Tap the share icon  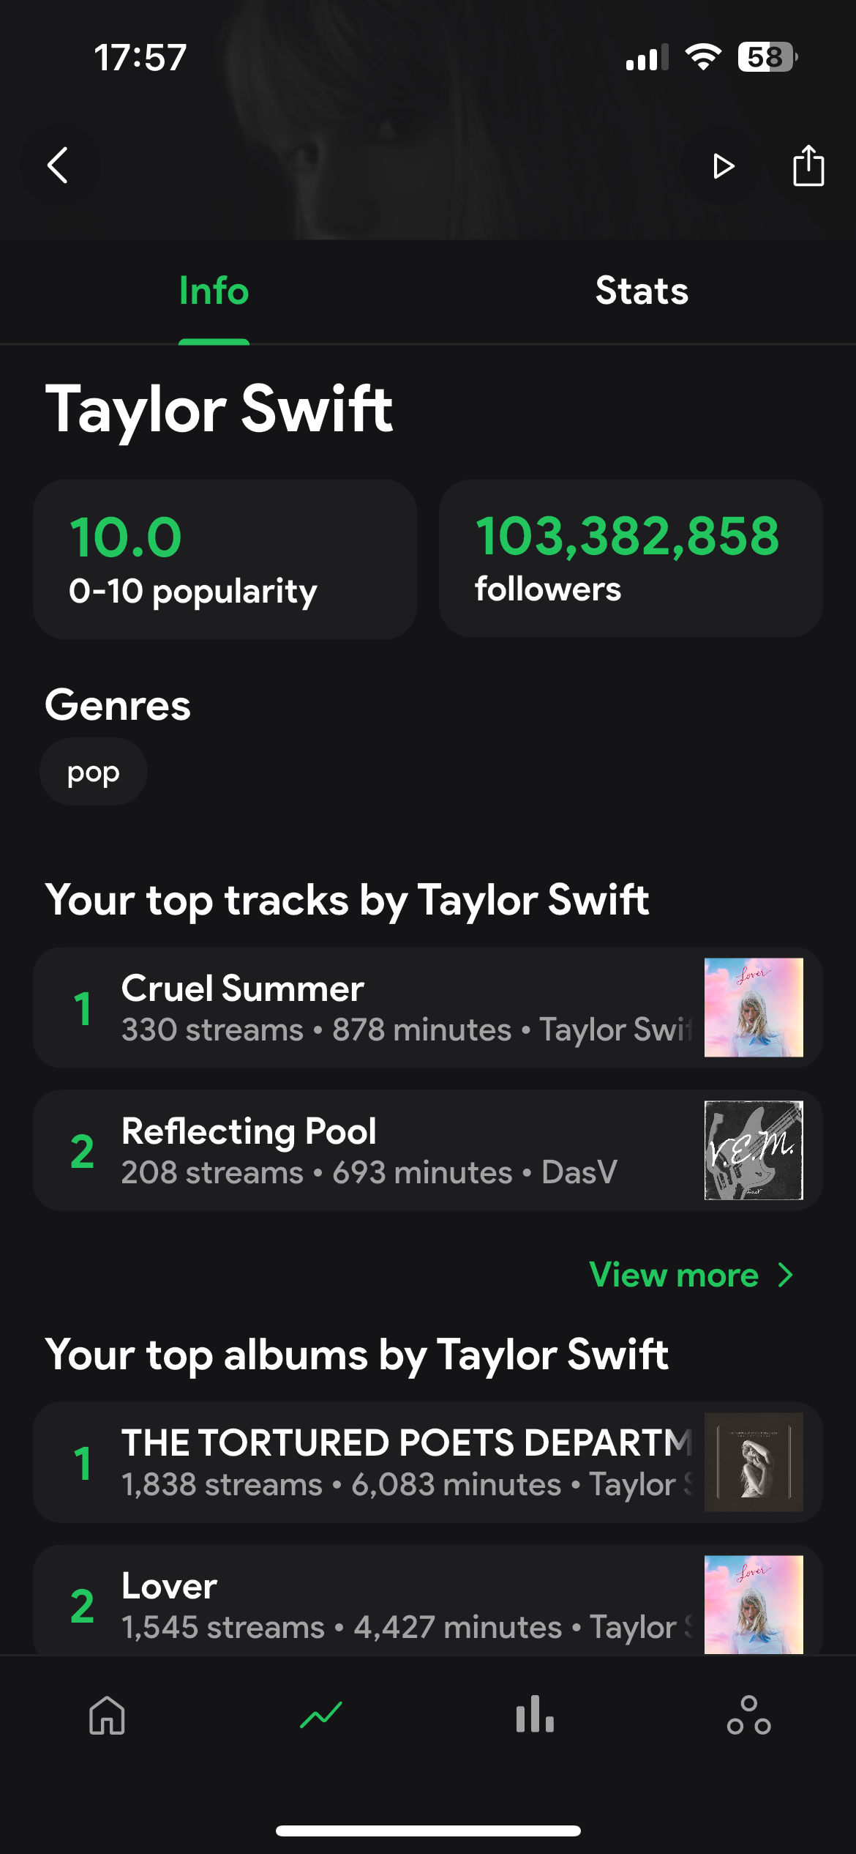click(808, 165)
